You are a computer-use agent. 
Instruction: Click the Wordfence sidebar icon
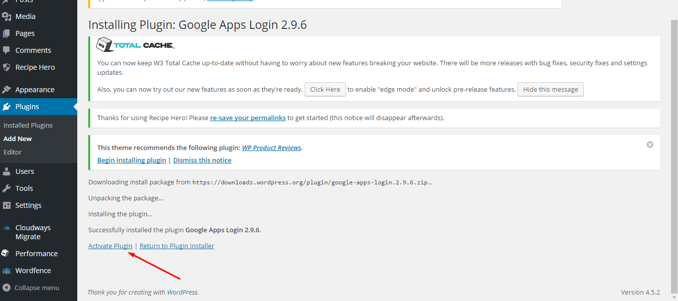click(x=6, y=271)
